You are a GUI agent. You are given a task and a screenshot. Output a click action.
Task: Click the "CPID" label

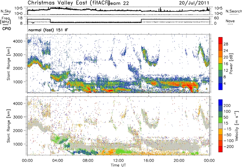[7, 29]
